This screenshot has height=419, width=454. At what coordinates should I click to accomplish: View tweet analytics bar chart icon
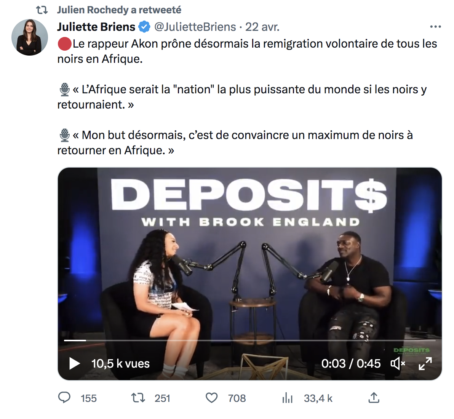(287, 398)
